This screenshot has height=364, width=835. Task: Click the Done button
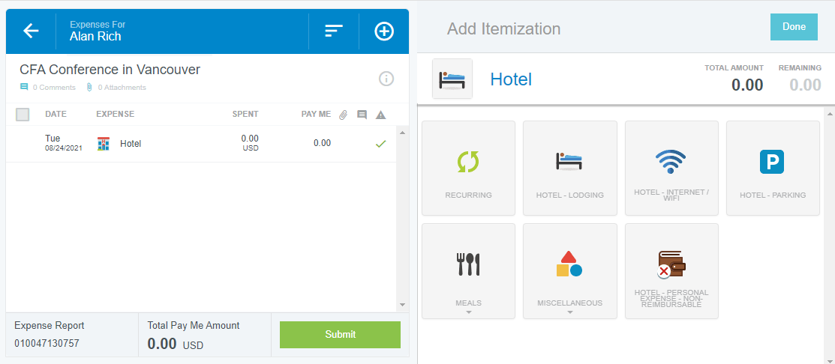[794, 27]
